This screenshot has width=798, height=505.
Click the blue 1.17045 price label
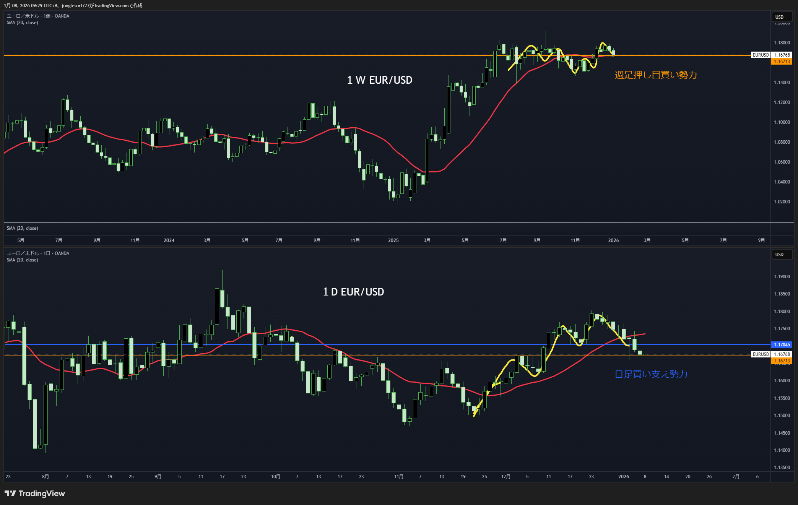pyautogui.click(x=782, y=345)
